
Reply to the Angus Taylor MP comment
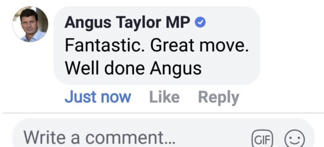point(219,98)
